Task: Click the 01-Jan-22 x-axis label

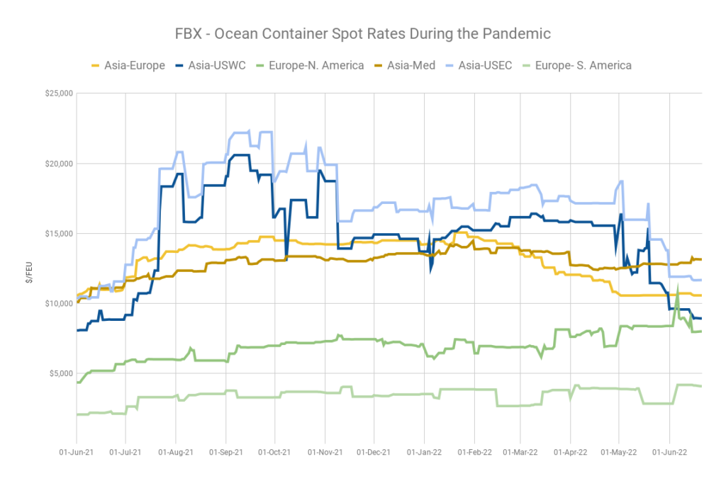Action: coord(424,453)
